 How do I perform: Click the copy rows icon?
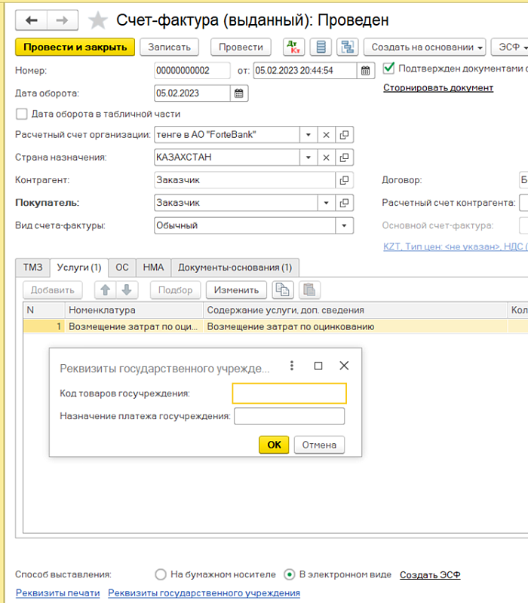[284, 290]
